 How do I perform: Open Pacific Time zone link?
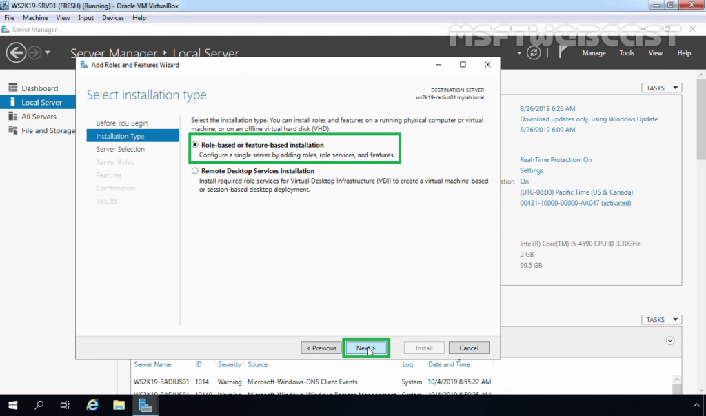[x=576, y=192]
